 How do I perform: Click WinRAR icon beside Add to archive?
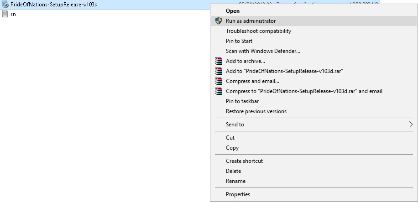[x=219, y=61]
